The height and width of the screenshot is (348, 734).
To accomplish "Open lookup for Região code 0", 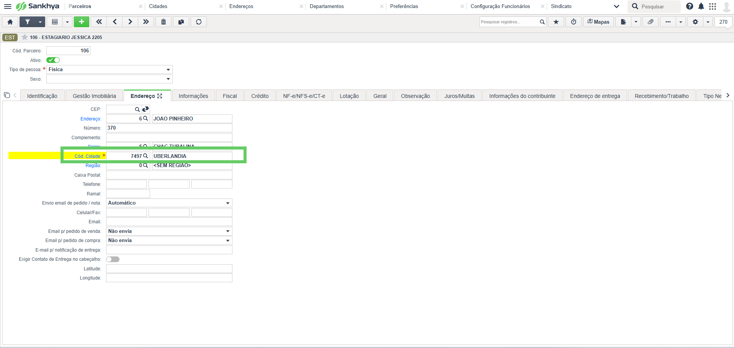I will coord(145,166).
